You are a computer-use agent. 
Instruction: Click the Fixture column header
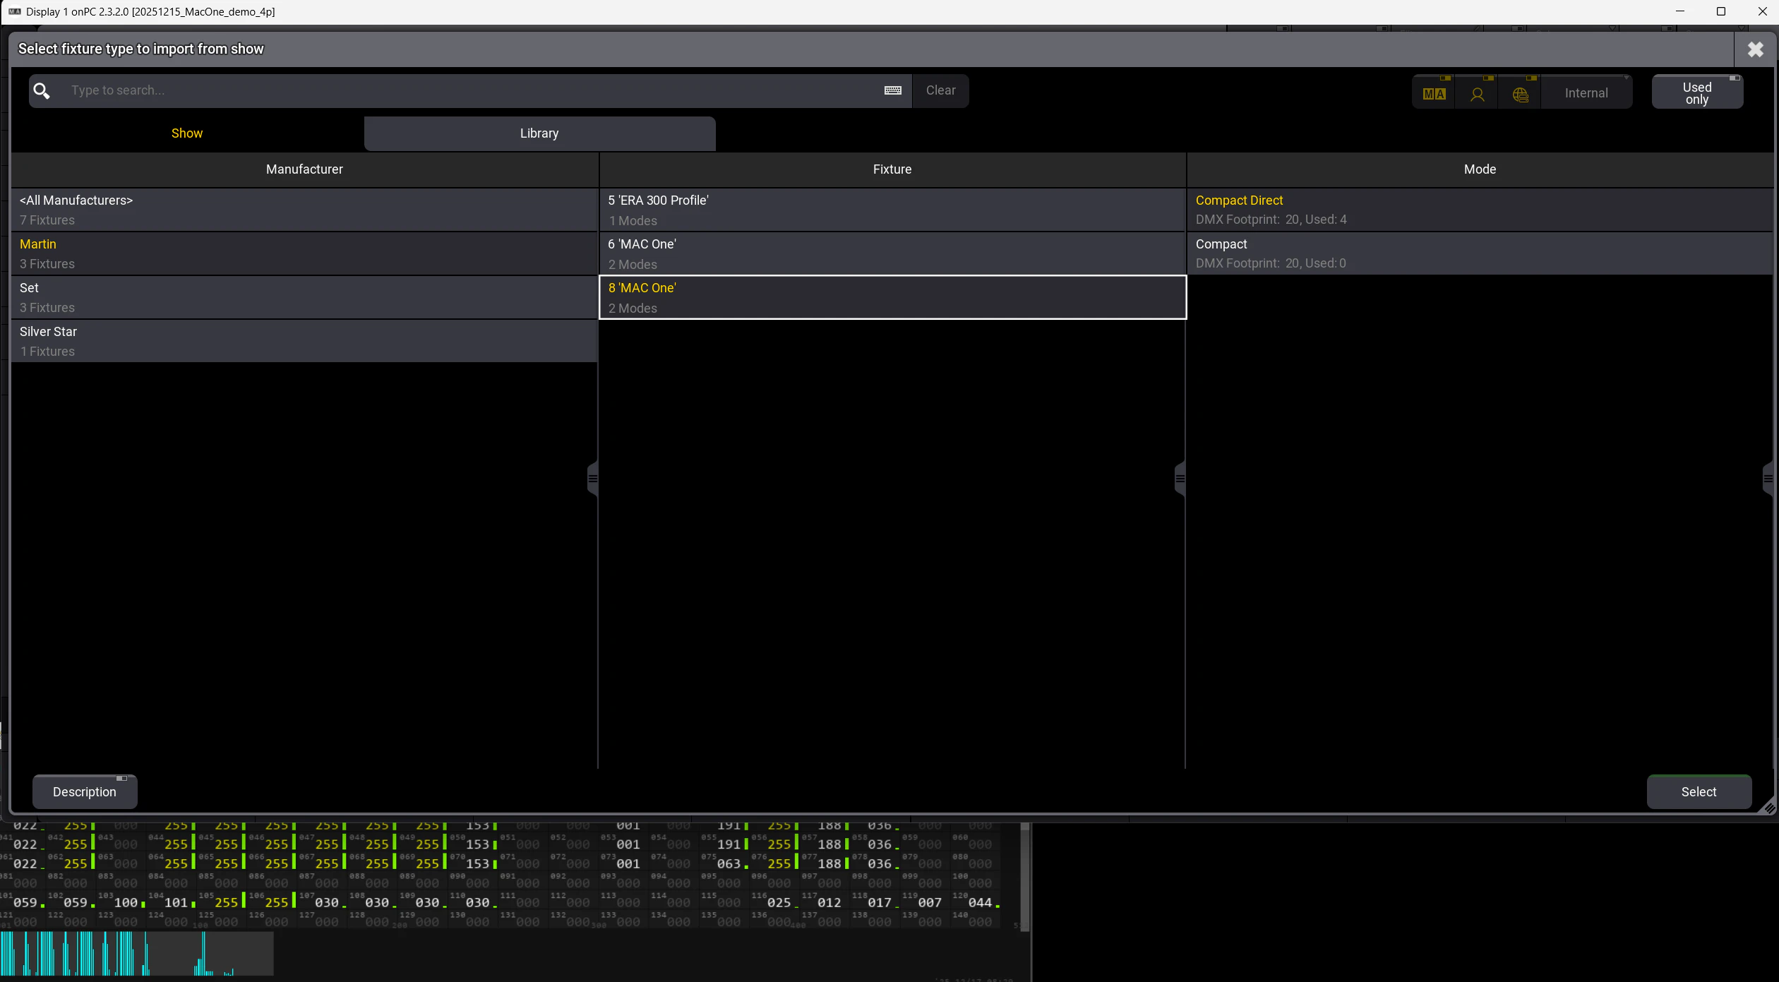tap(892, 169)
